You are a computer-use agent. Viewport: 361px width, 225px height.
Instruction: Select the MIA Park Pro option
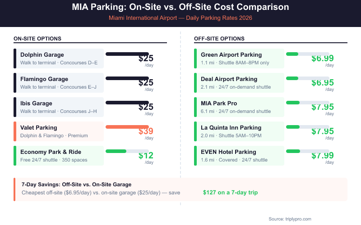tap(239, 107)
